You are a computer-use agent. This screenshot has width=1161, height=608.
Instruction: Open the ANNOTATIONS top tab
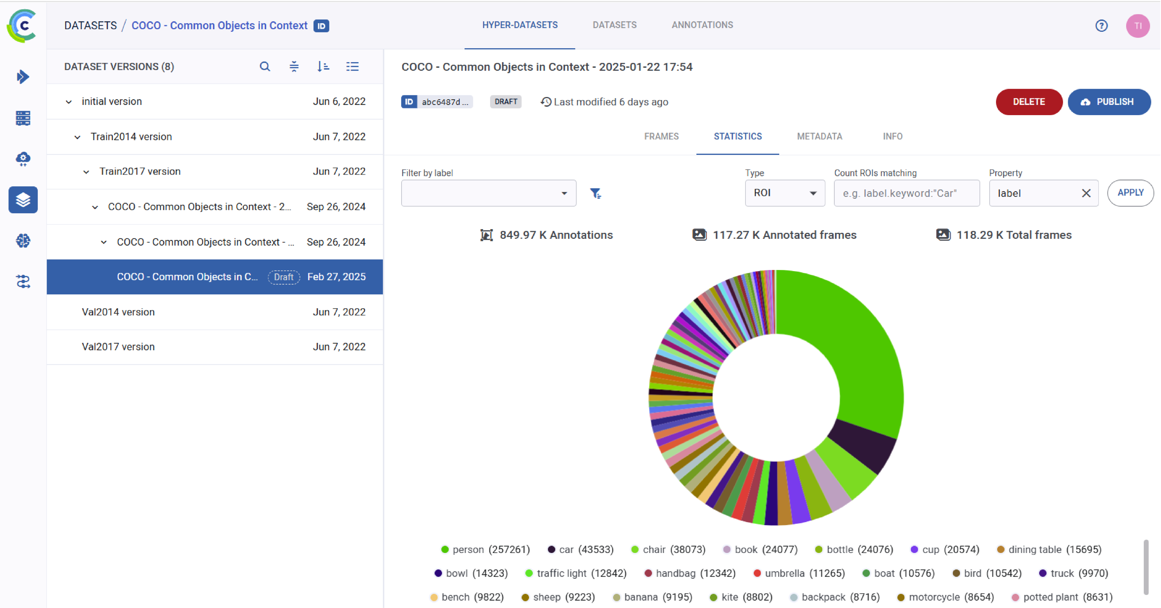coord(702,25)
